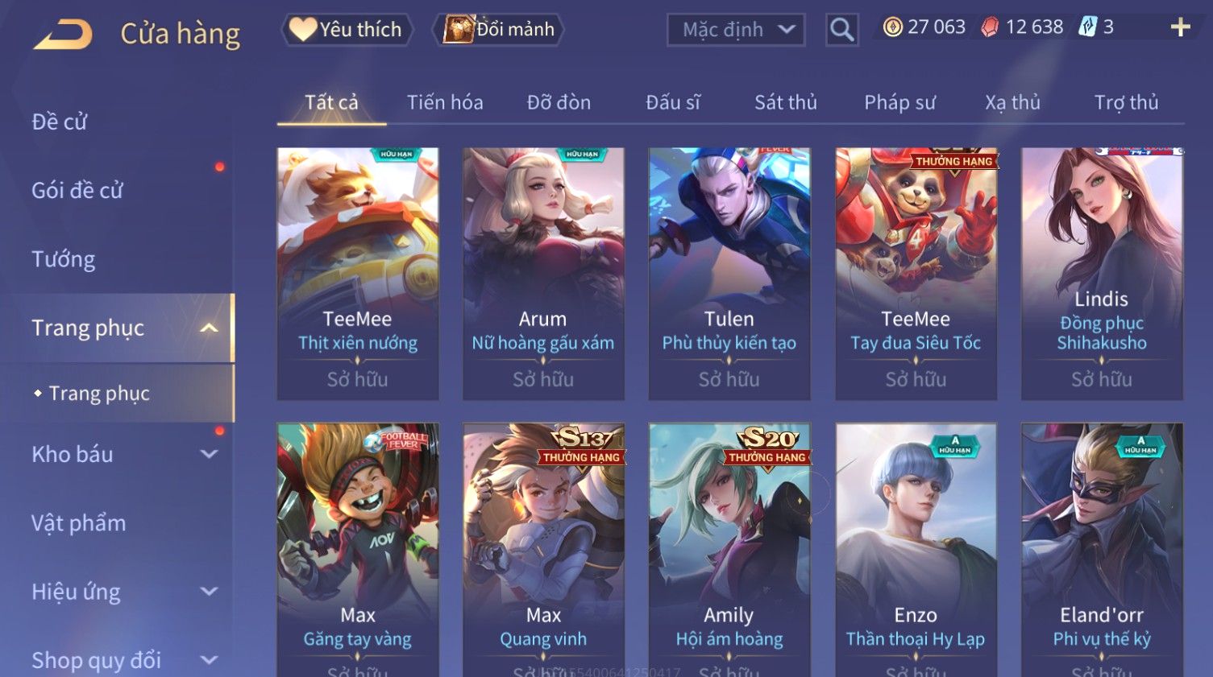Select Lindis Đồng phục Shihakusho skin card
Viewport: 1213px width, 677px height.
(x=1102, y=274)
